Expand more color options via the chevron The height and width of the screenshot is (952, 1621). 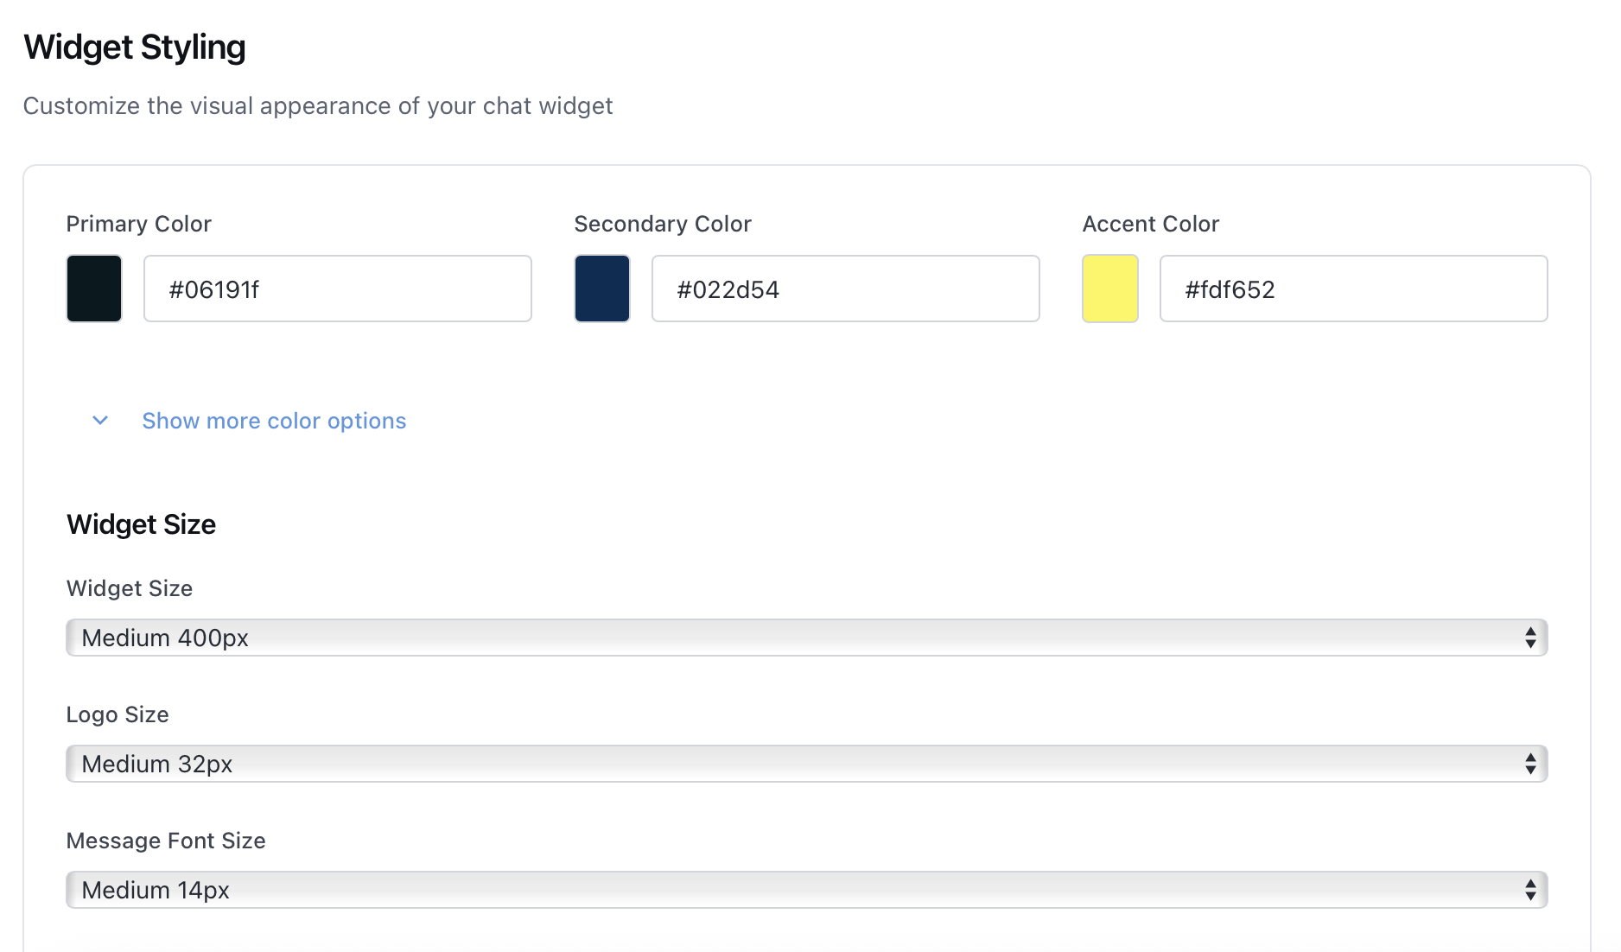pos(99,421)
